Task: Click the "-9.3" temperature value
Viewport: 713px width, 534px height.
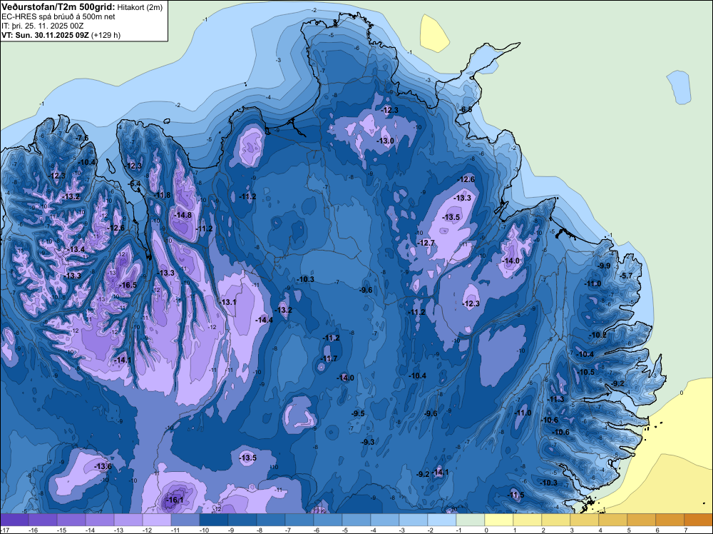Action: point(369,442)
